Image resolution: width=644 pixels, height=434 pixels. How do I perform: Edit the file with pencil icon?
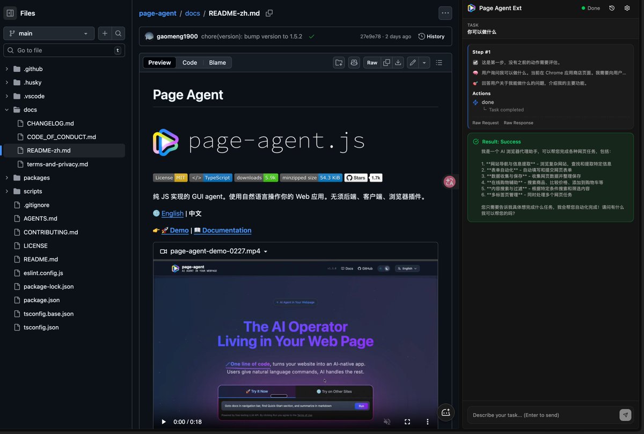tap(413, 63)
